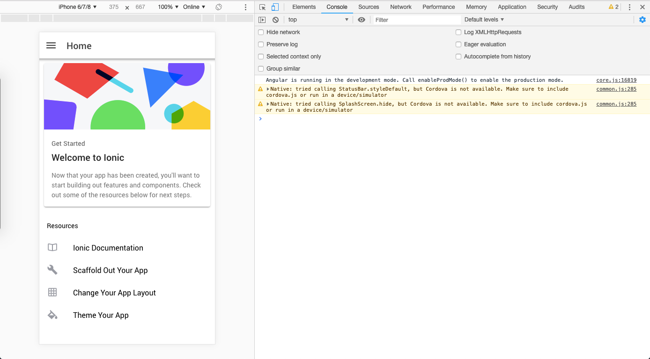Screen dimensions: 650x359
Task: Open the Audits tab
Action: [x=576, y=7]
